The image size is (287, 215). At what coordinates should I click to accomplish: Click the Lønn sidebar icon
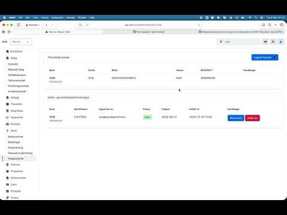tap(7, 185)
